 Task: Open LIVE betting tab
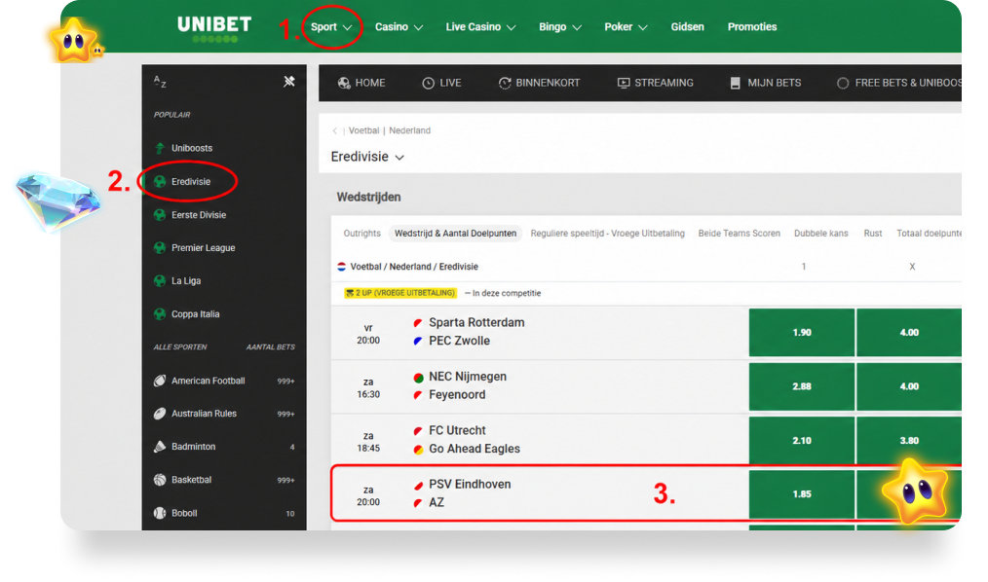click(441, 83)
